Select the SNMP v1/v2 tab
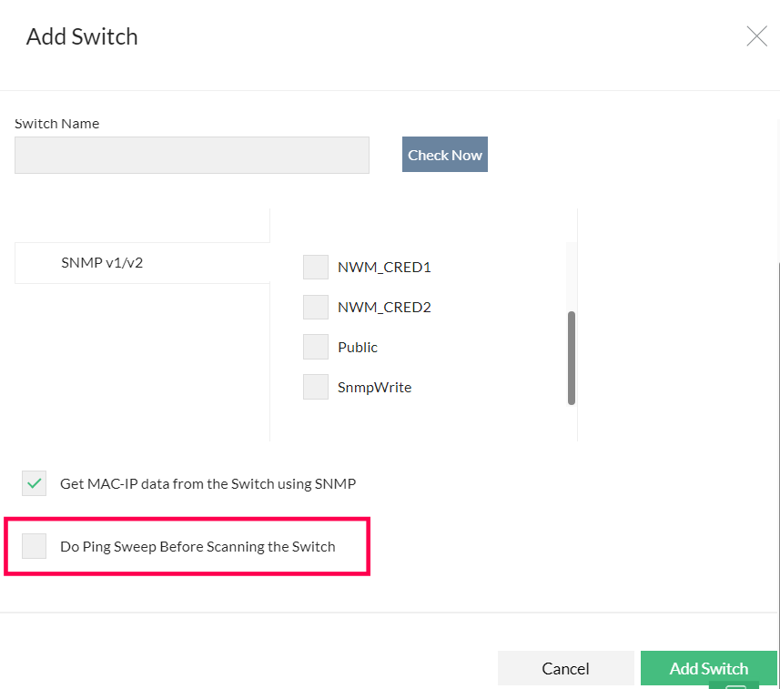This screenshot has width=780, height=689. point(102,263)
